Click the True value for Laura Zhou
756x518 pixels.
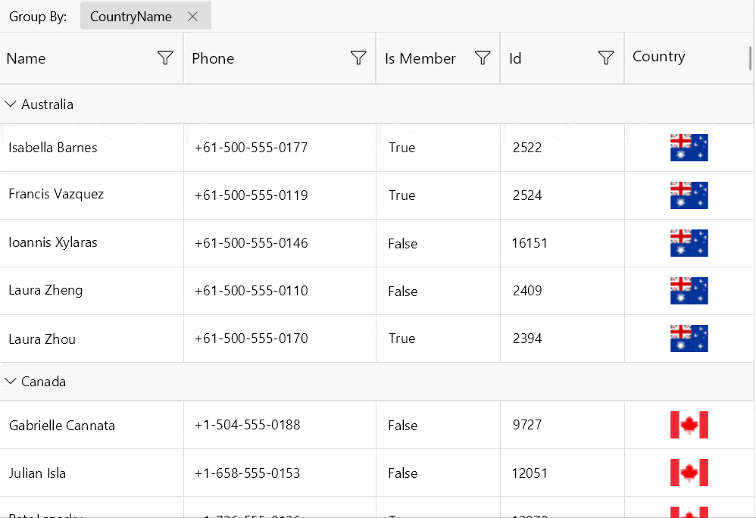(401, 339)
